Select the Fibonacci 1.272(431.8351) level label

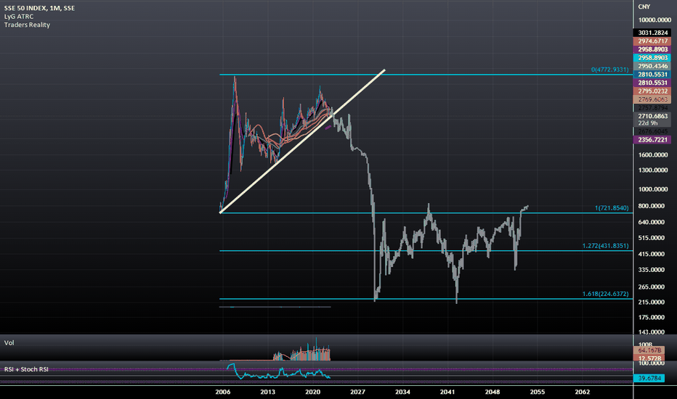605,246
